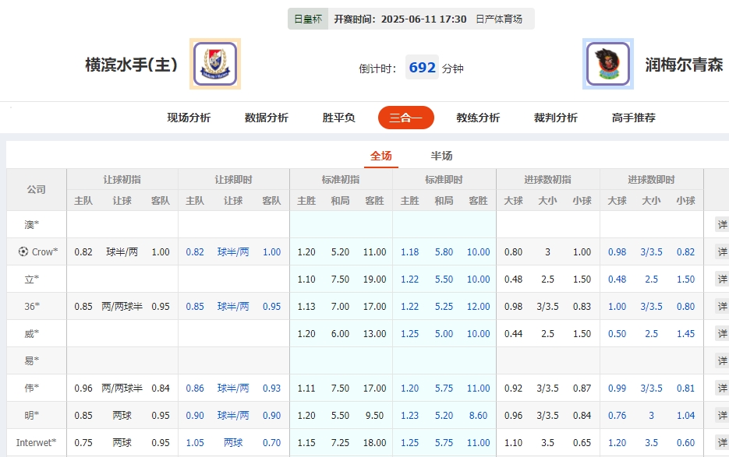
Task: Open the 数据分析 tab
Action: pos(266,118)
